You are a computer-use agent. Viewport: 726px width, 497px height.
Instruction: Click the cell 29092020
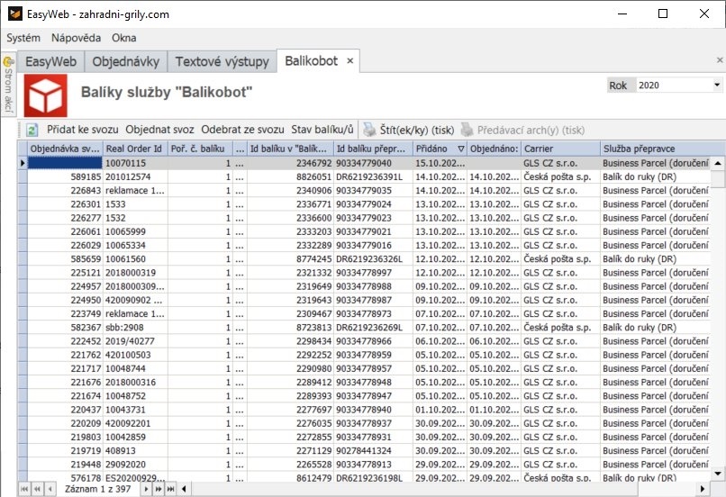tap(135, 465)
